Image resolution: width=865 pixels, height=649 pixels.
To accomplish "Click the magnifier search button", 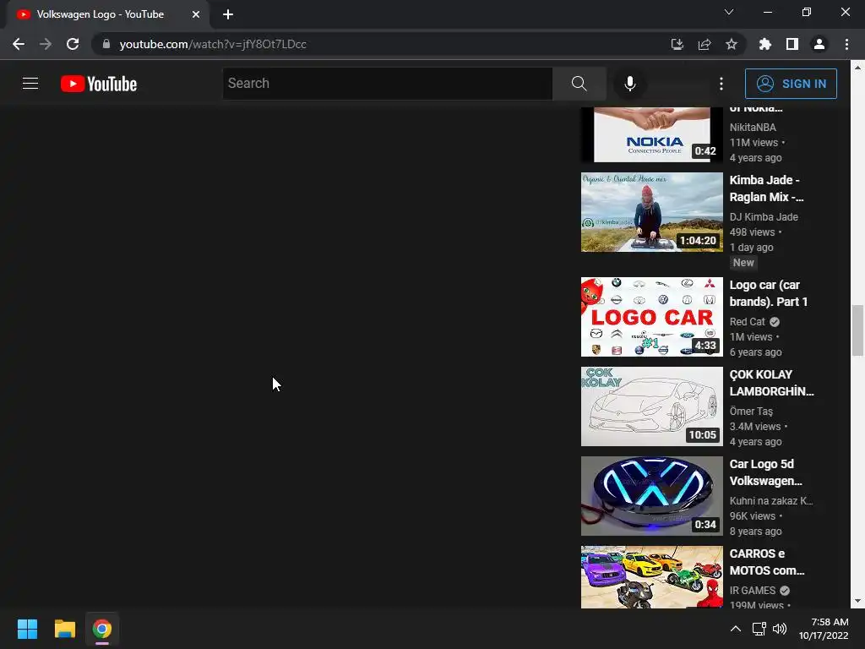I will point(579,84).
